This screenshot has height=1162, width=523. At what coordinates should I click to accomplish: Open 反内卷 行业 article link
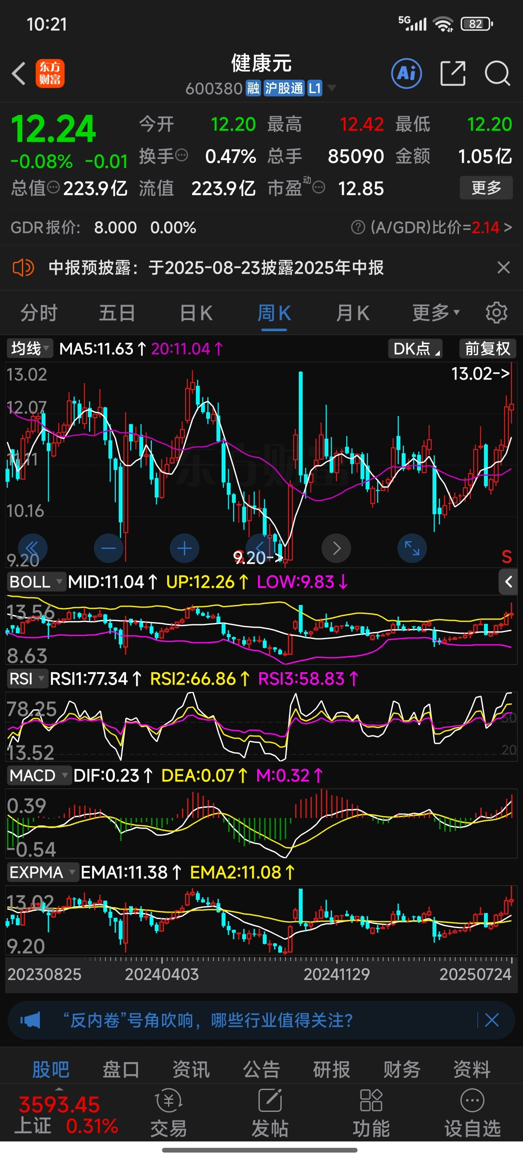207,1020
